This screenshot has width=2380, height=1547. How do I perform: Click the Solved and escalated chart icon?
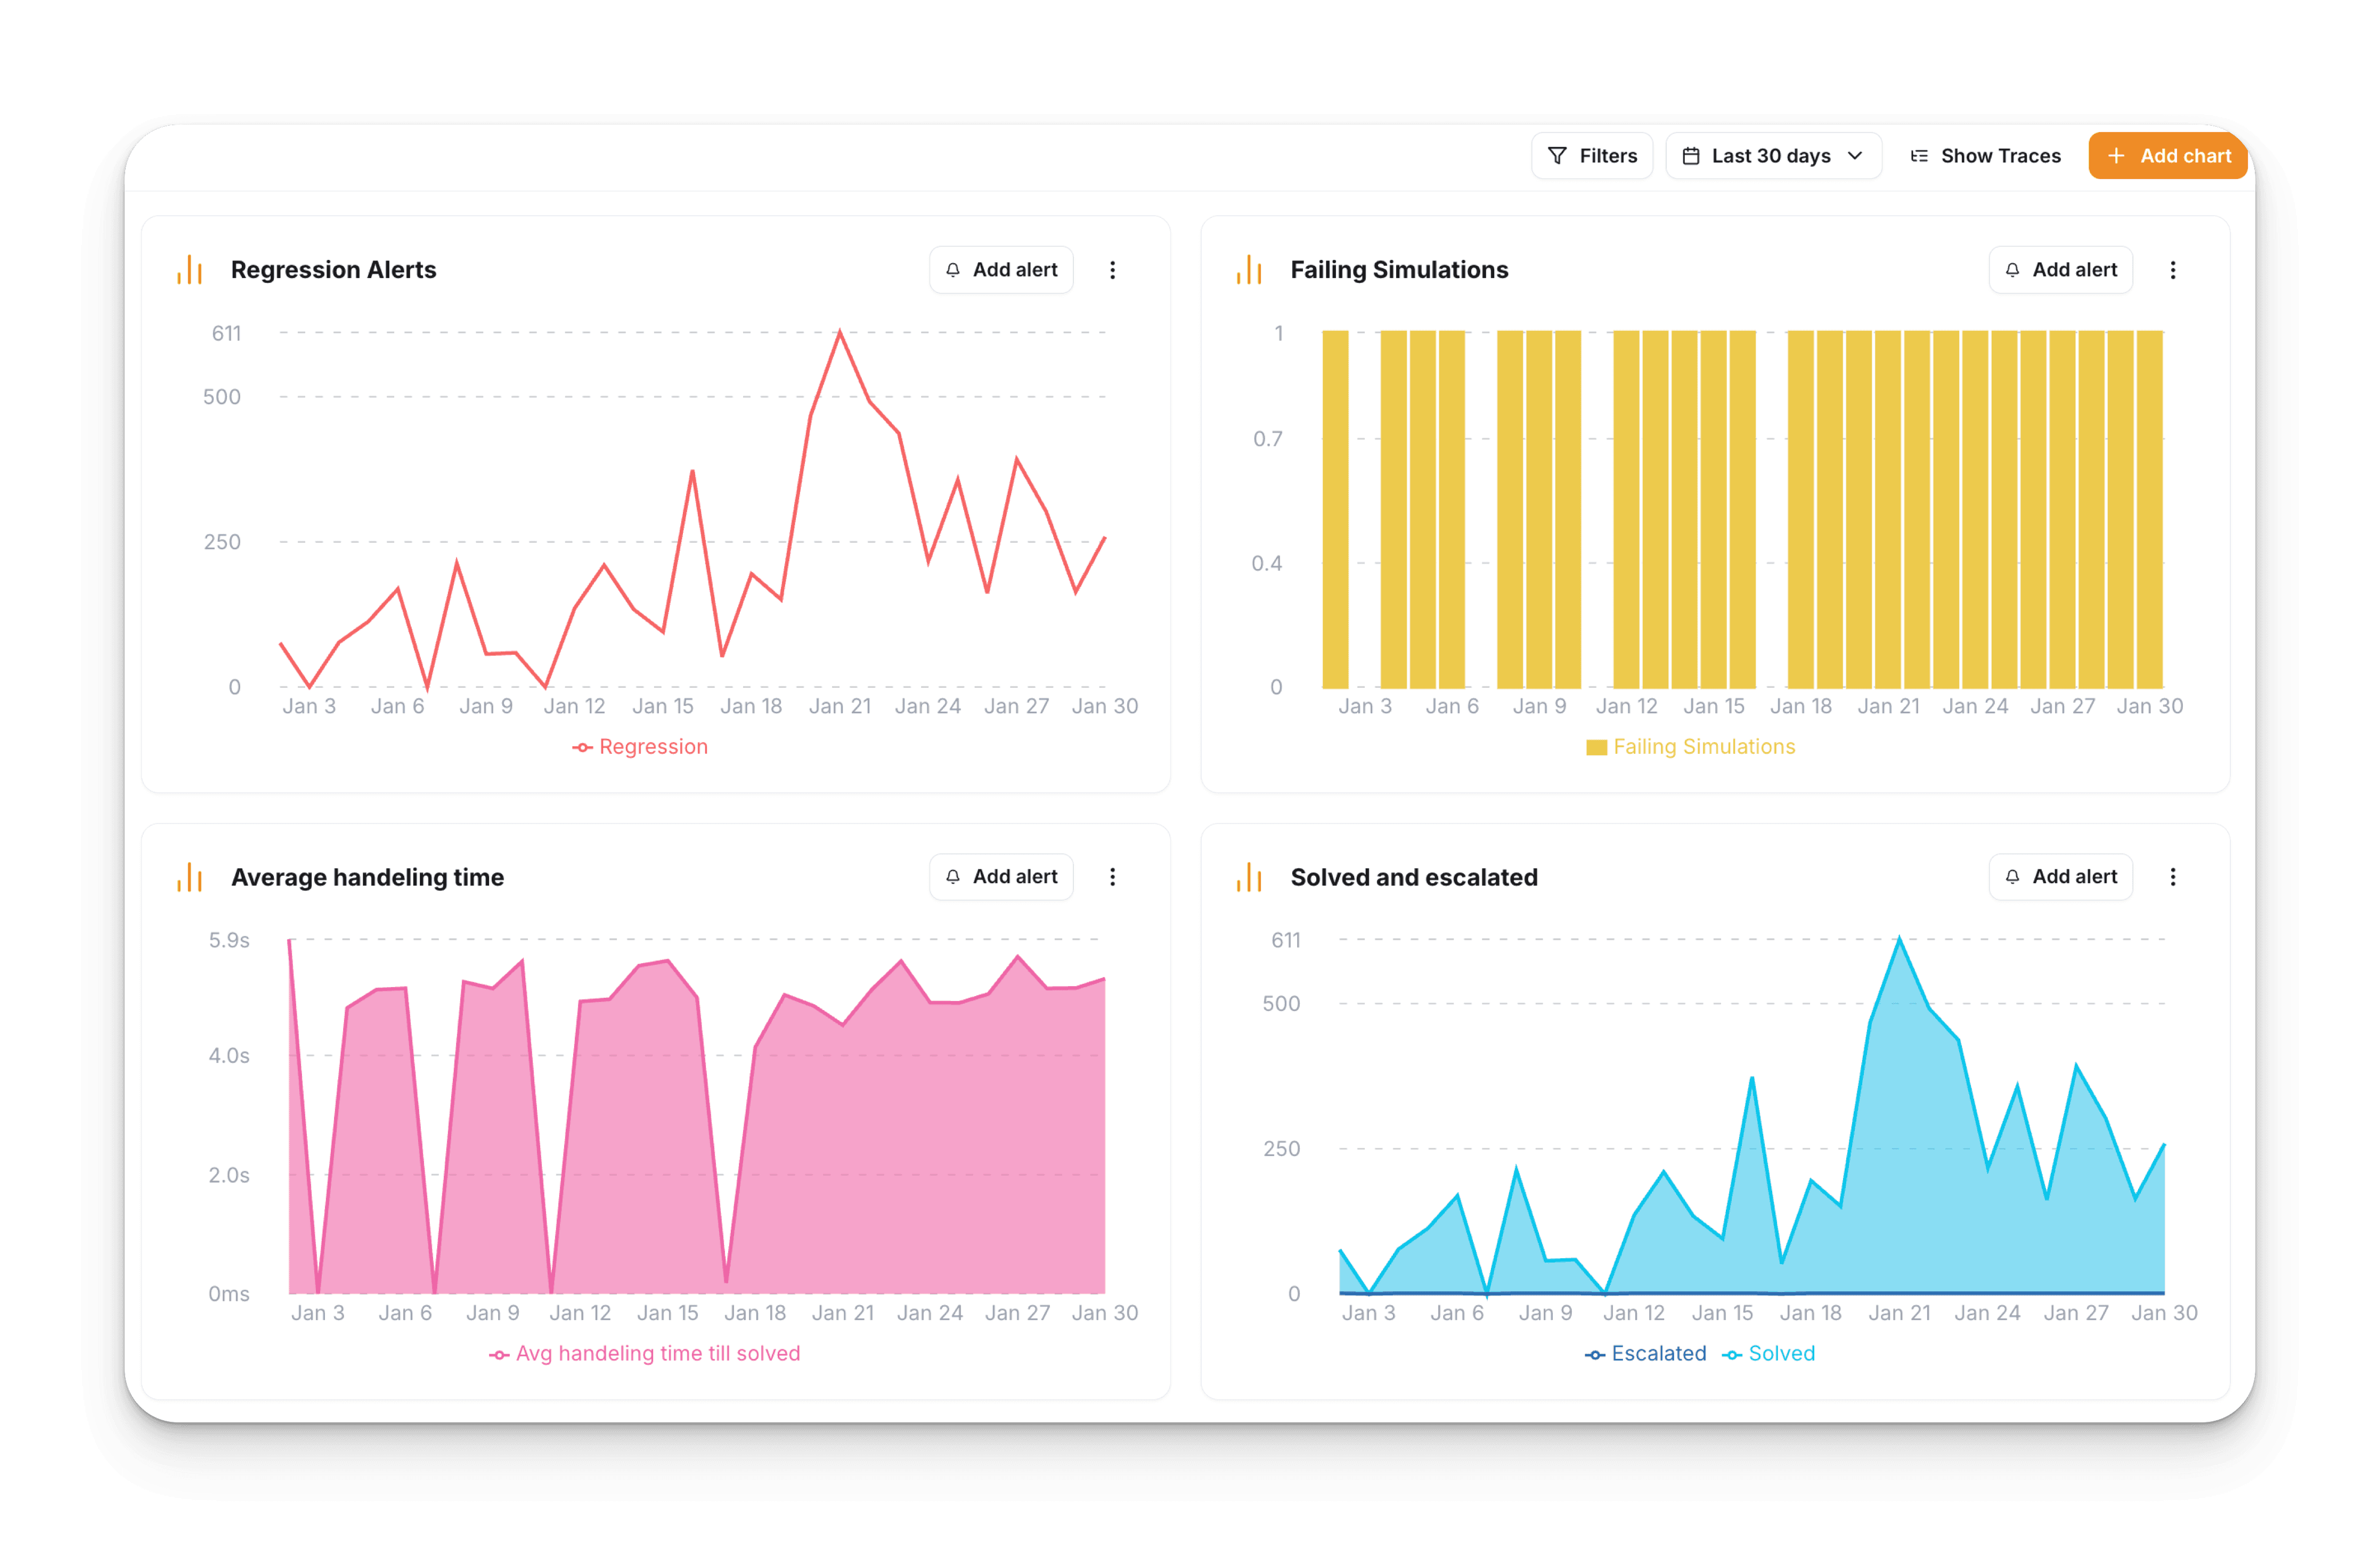1249,877
